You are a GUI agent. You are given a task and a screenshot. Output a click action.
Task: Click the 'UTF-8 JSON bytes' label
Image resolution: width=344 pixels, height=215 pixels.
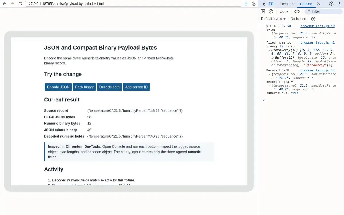point(60,117)
